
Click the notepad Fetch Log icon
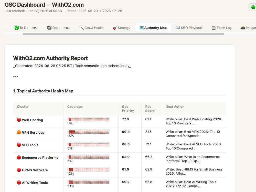point(214,28)
